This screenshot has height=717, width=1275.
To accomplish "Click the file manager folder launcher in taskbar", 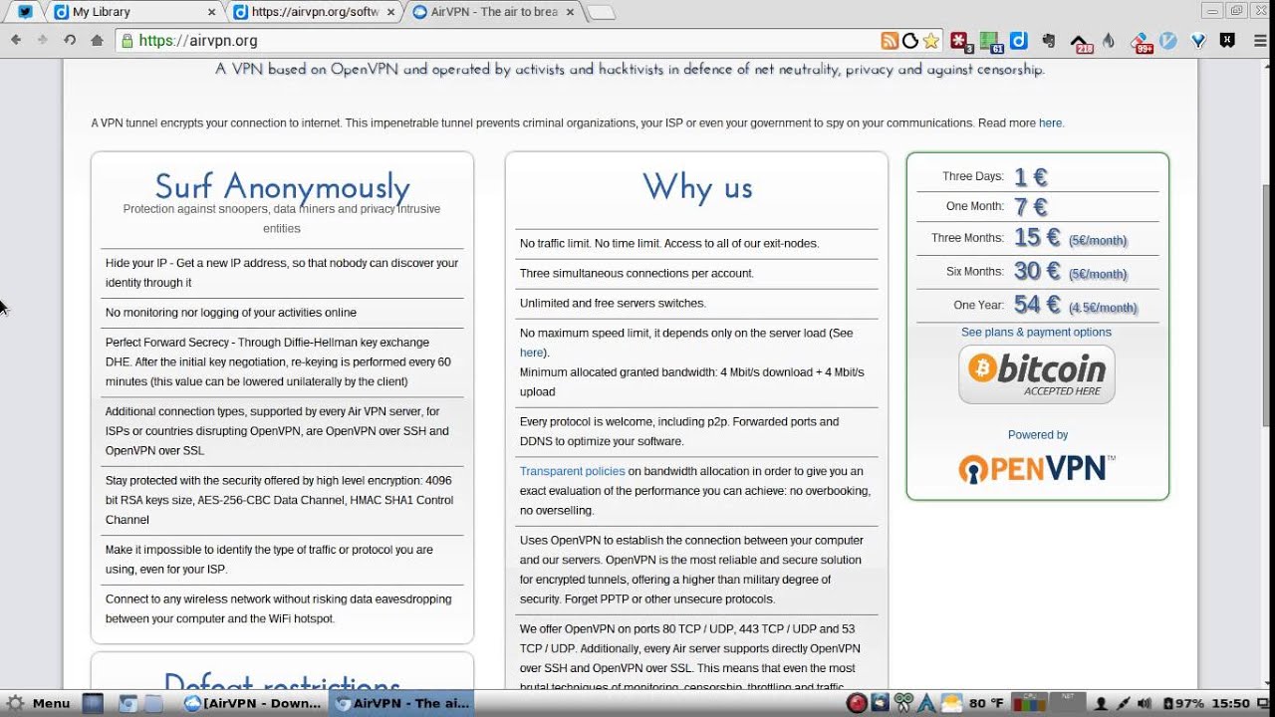I will [153, 703].
